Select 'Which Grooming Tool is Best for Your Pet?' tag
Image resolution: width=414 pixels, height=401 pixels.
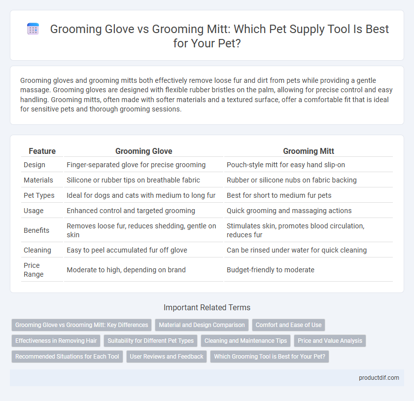click(269, 357)
